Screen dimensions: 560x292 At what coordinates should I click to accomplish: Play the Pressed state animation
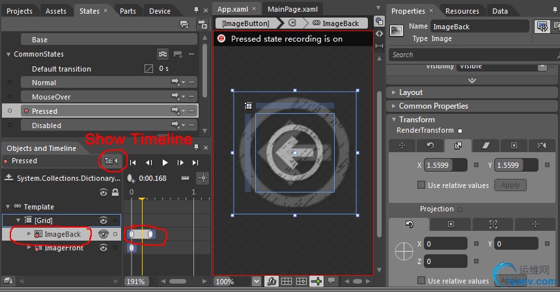tap(165, 163)
